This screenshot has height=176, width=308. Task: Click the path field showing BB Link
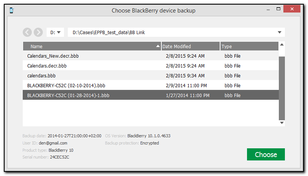point(170,32)
